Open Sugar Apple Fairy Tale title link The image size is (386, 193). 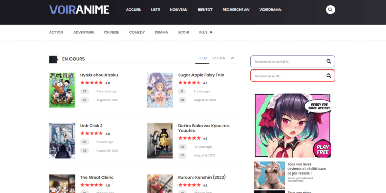201,75
